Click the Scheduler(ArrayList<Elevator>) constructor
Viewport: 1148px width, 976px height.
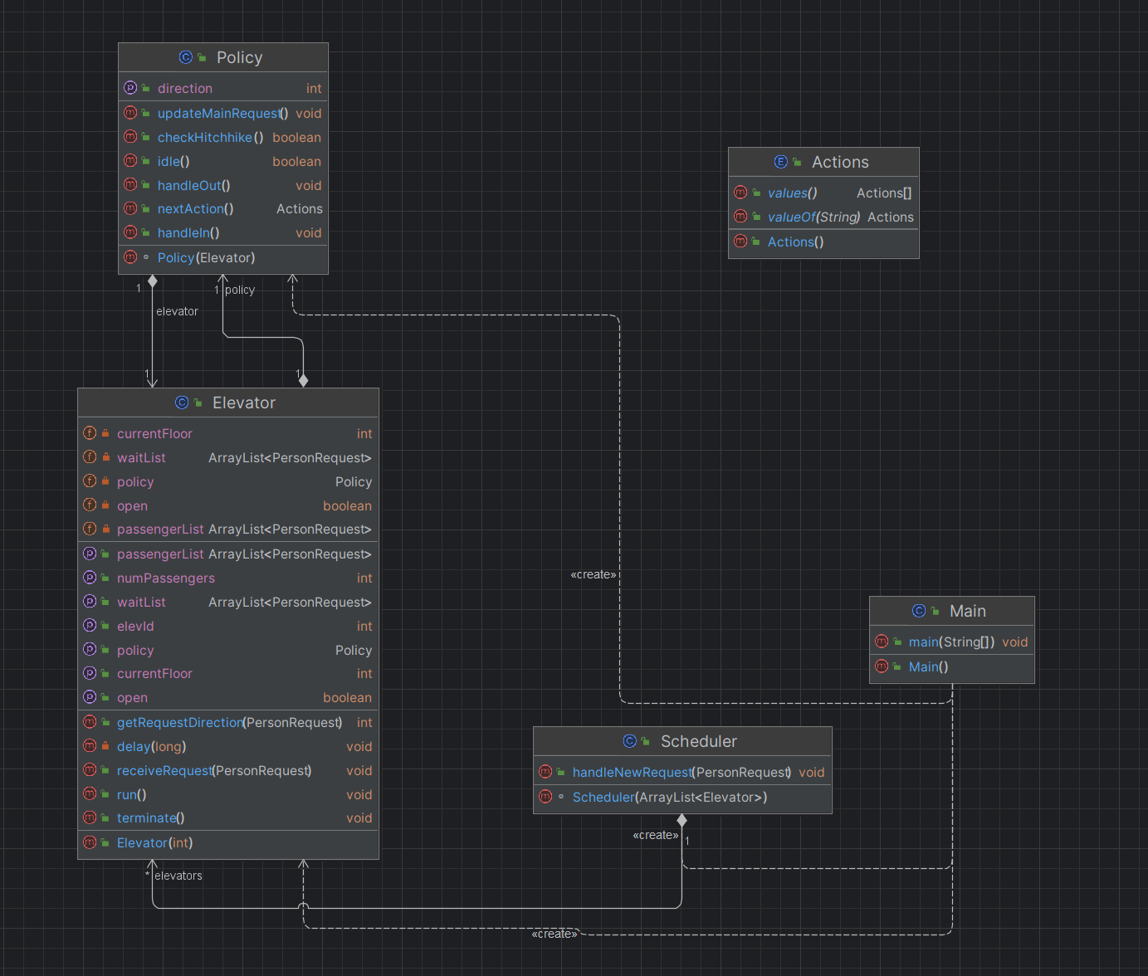682,798
